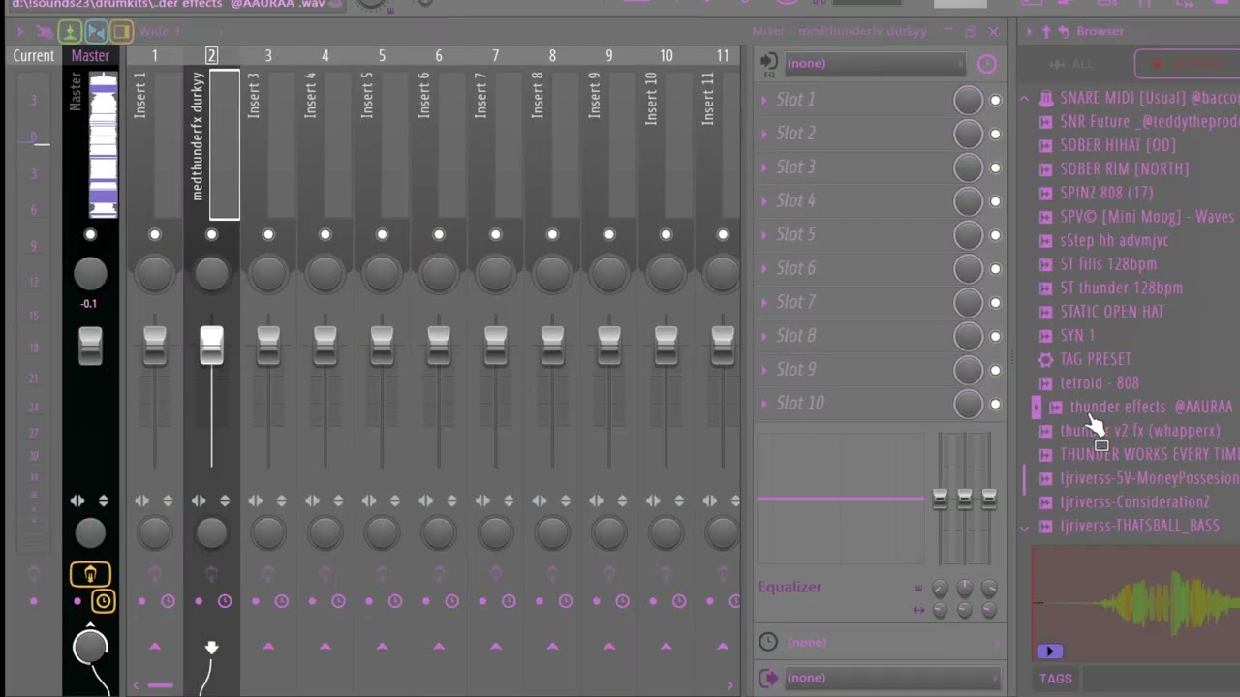
Task: Click the Master polarity flip arrows icon
Action: (103, 500)
